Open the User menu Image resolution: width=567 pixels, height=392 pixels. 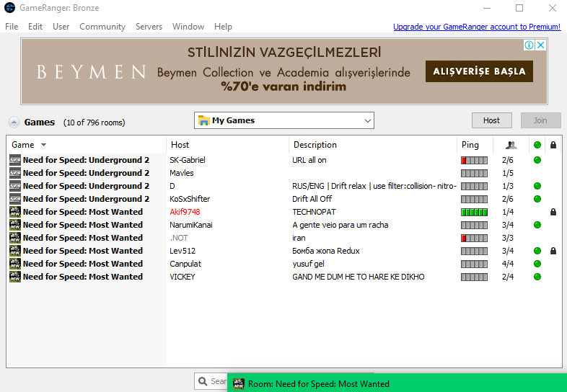(x=61, y=27)
